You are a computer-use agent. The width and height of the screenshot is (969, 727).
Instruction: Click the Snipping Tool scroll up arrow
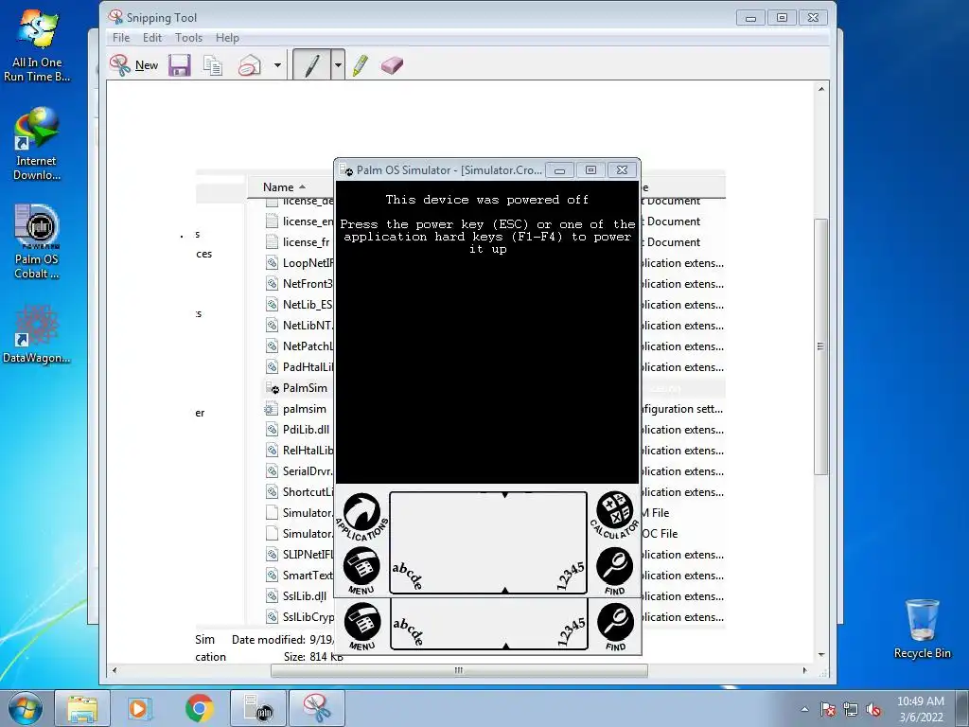(x=820, y=89)
